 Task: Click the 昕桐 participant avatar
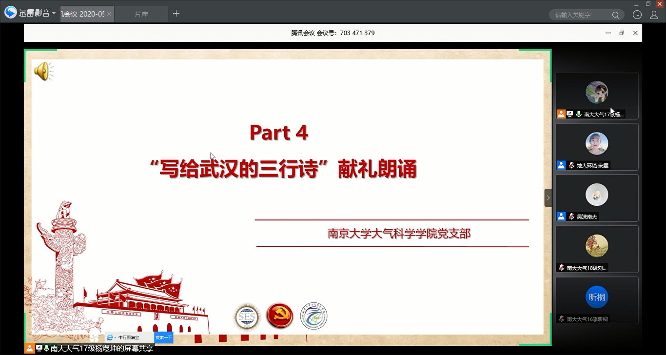[597, 297]
